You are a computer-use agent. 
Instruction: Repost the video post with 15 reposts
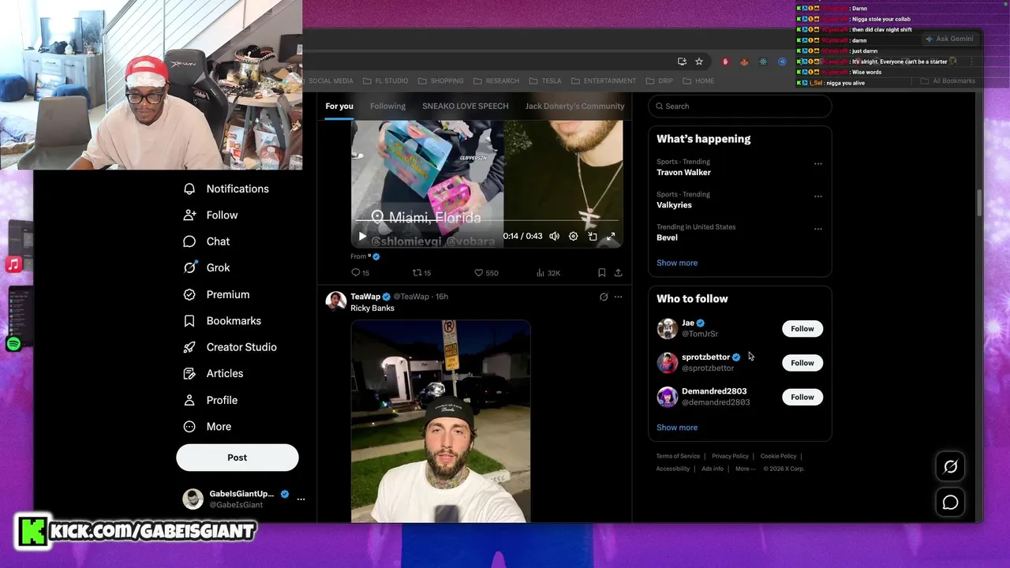pyautogui.click(x=422, y=273)
